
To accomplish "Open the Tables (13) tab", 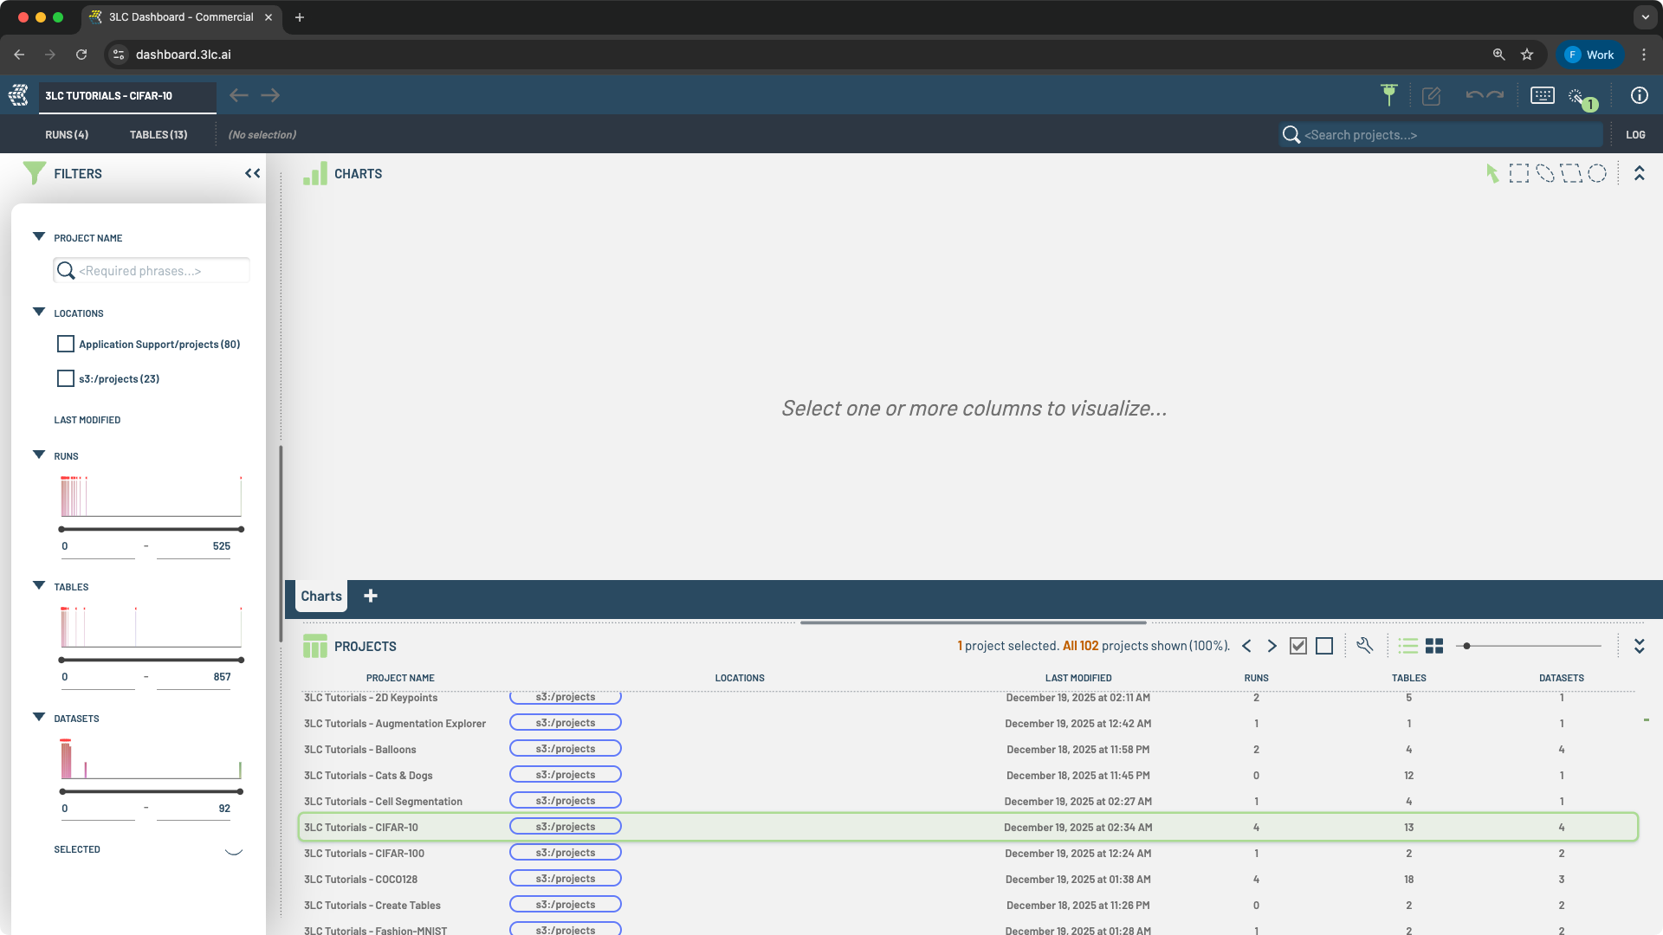I will 159,135.
